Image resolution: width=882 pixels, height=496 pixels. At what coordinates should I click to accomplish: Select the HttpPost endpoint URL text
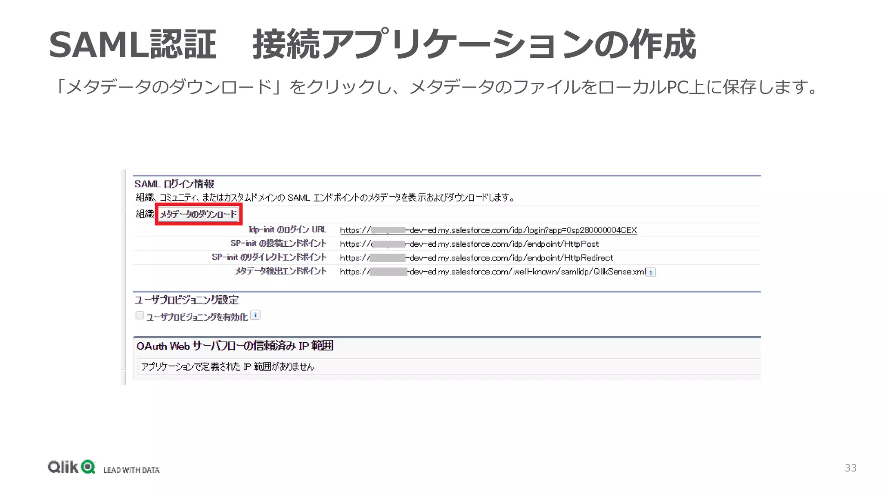pos(469,244)
